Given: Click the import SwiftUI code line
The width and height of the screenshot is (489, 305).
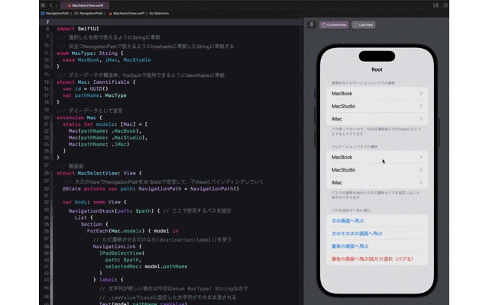Looking at the screenshot, I should 78,29.
